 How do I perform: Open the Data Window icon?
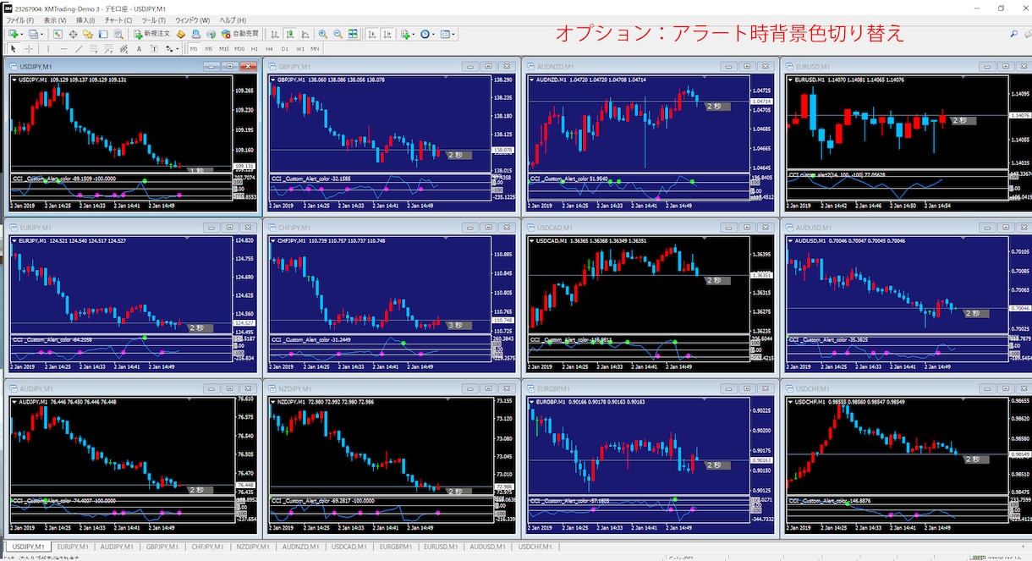click(73, 34)
